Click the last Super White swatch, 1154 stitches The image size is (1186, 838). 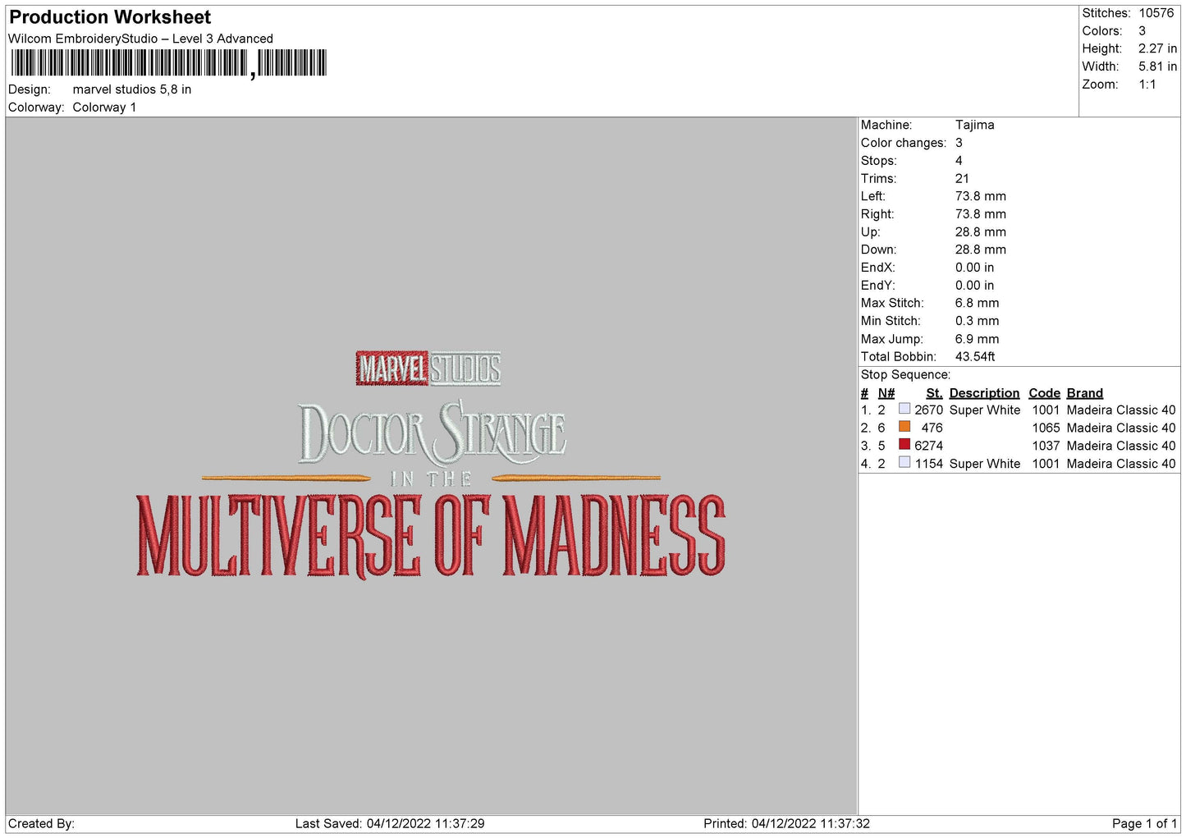coord(904,463)
